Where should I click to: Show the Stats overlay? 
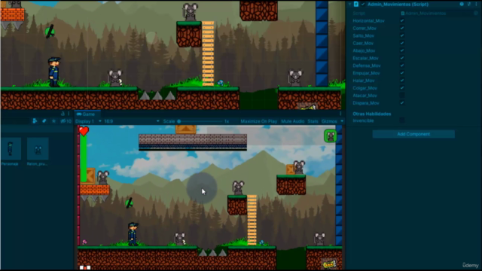[313, 121]
